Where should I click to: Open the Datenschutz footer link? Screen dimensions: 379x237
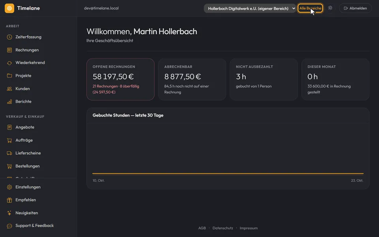pyautogui.click(x=223, y=228)
